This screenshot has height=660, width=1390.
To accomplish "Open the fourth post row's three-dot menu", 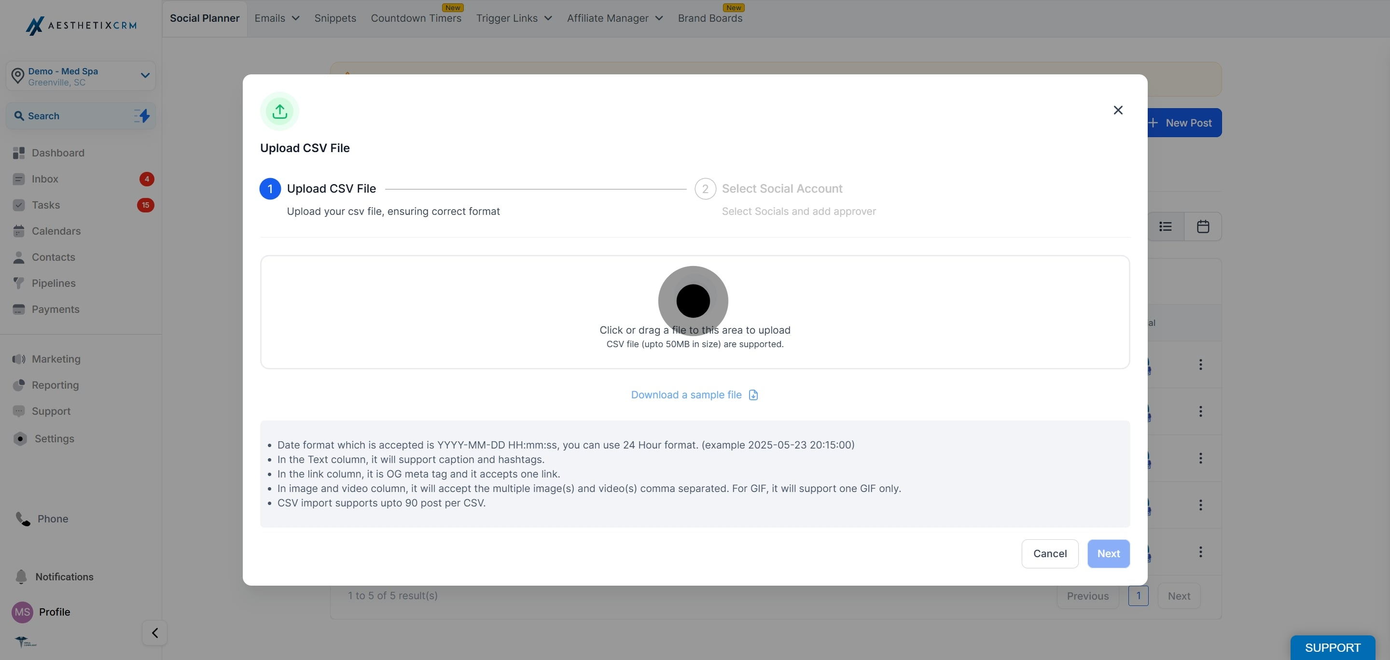I will coord(1201,505).
